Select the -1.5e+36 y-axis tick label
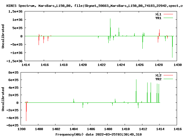This screenshot has width=183, height=137. [14, 61]
